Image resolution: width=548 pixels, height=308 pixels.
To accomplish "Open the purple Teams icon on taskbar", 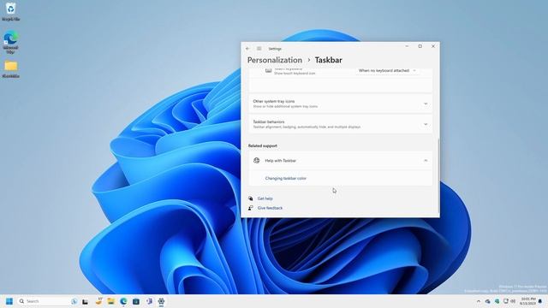I will (x=149, y=301).
